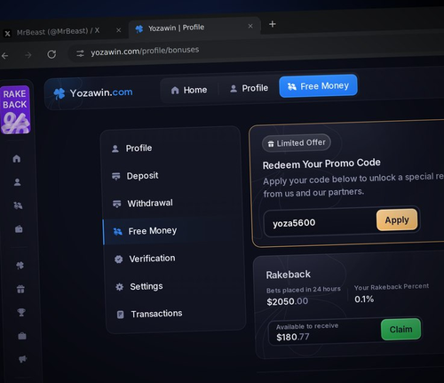Viewport: 444px width, 383px height.
Task: Open site settings icon in address bar
Action: tap(80, 53)
